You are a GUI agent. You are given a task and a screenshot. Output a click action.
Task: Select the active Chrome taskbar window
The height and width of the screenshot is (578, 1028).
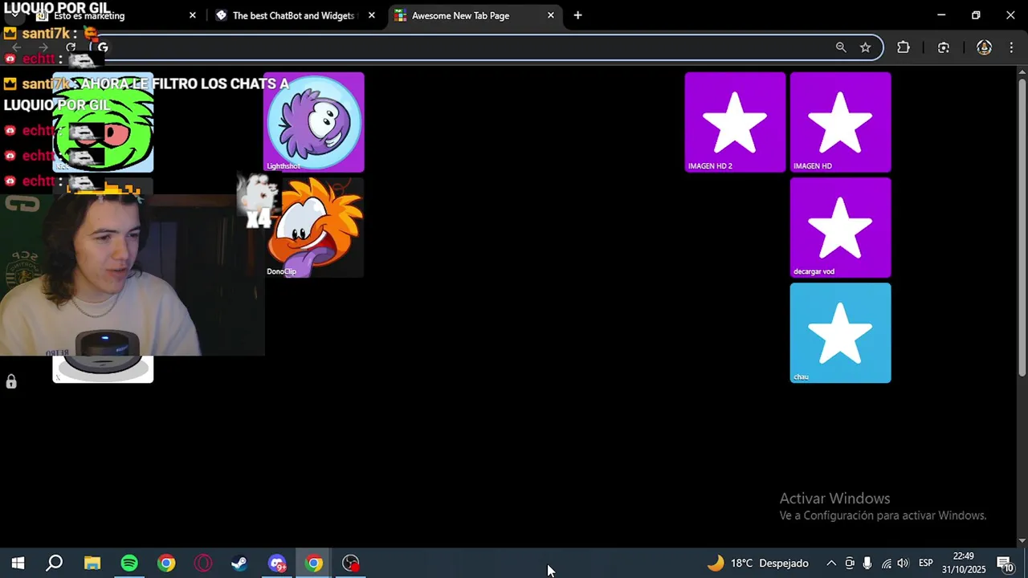click(314, 563)
